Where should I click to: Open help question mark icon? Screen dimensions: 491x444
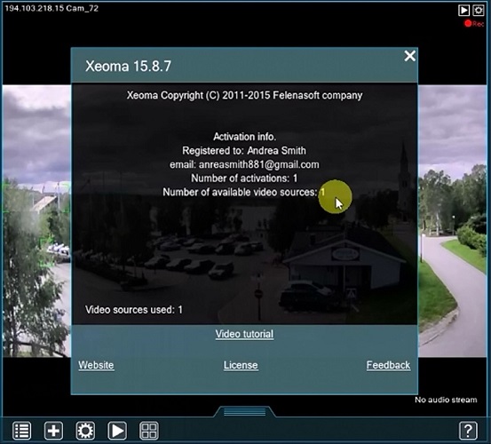(468, 431)
